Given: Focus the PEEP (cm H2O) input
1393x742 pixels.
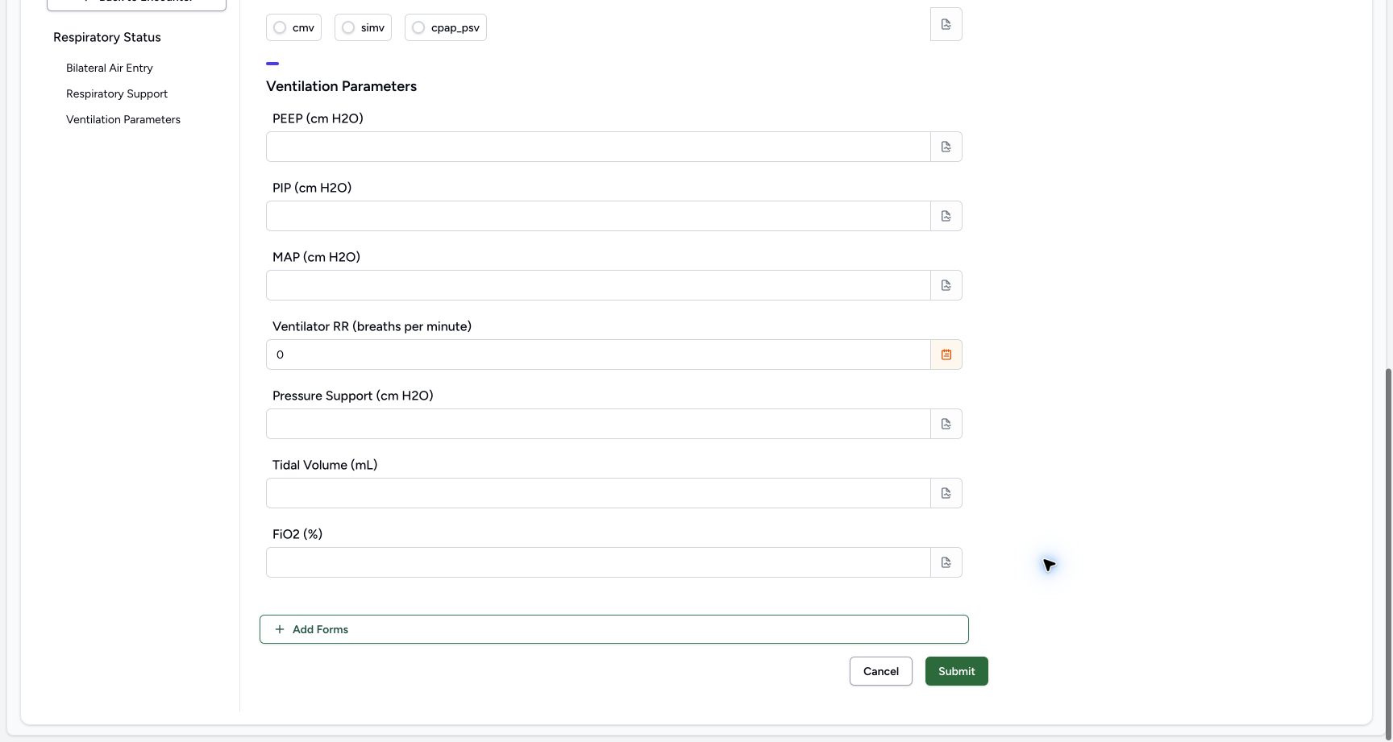Looking at the screenshot, I should tap(598, 147).
